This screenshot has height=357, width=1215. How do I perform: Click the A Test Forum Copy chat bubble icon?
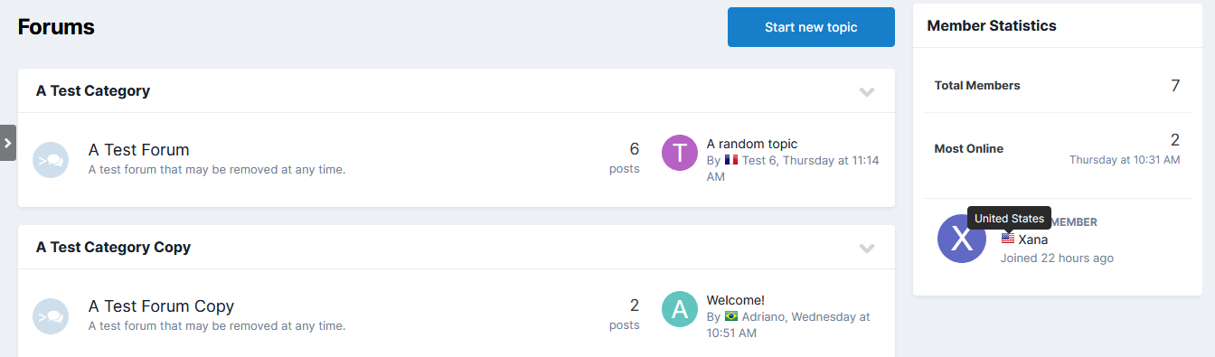[x=51, y=316]
